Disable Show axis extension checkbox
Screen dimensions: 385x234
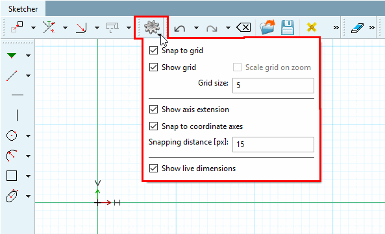153,110
